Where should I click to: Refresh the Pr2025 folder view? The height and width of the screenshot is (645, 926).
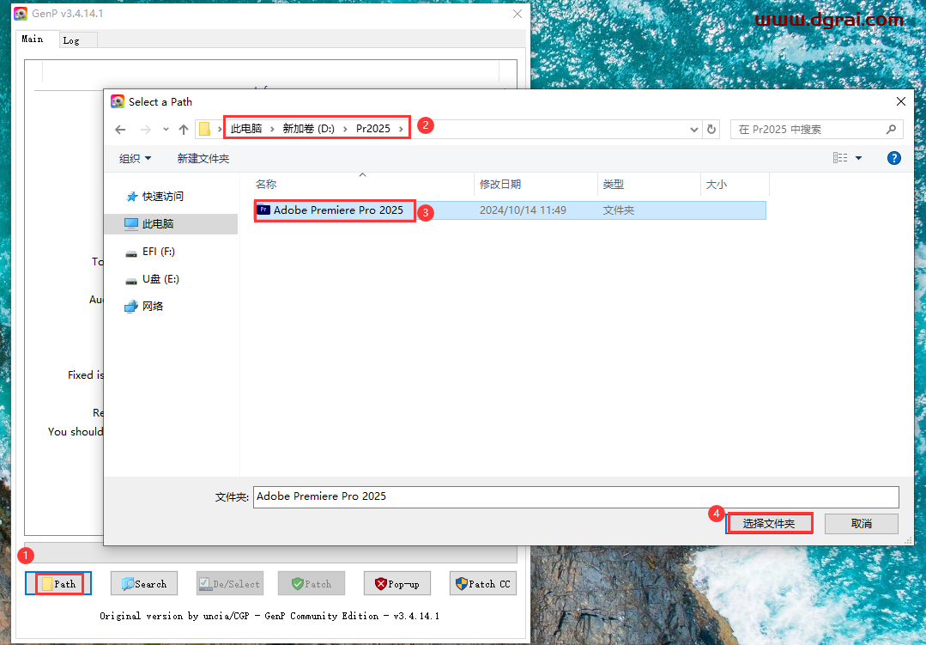(713, 129)
